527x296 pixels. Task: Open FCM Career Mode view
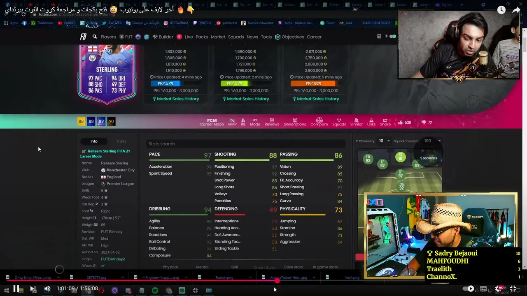[x=212, y=122]
